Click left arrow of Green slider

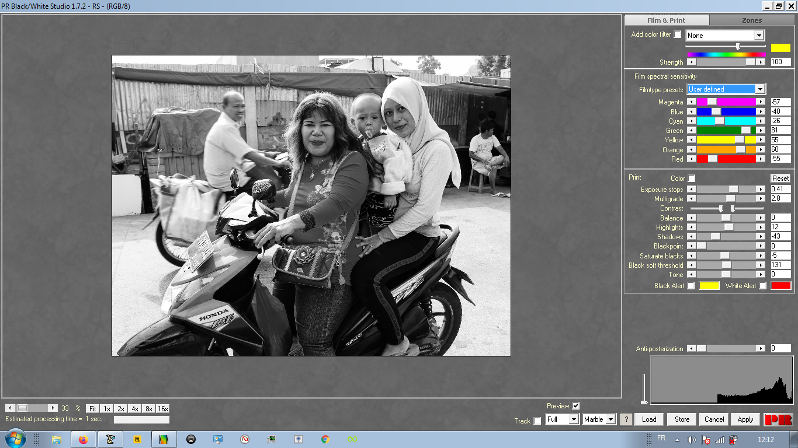[x=692, y=131]
